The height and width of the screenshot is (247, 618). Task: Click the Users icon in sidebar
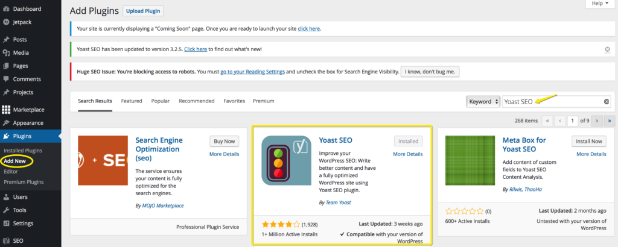[x=6, y=196]
